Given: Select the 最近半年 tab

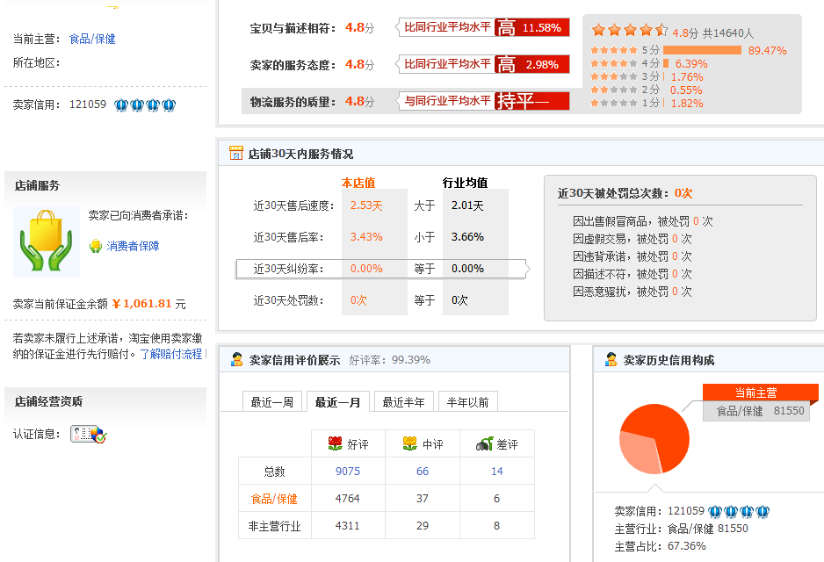Looking at the screenshot, I should tap(404, 402).
